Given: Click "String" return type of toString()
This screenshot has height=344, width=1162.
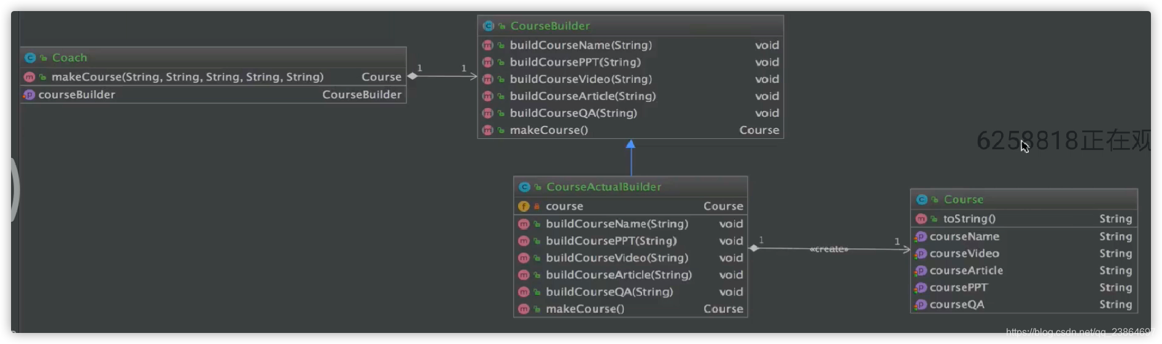Looking at the screenshot, I should pyautogui.click(x=1116, y=219).
